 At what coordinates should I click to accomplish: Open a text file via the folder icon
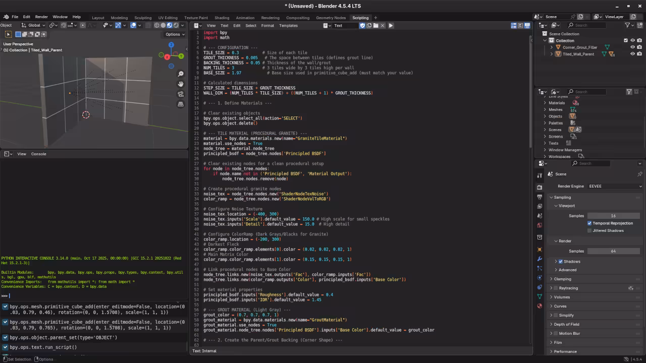tap(376, 25)
